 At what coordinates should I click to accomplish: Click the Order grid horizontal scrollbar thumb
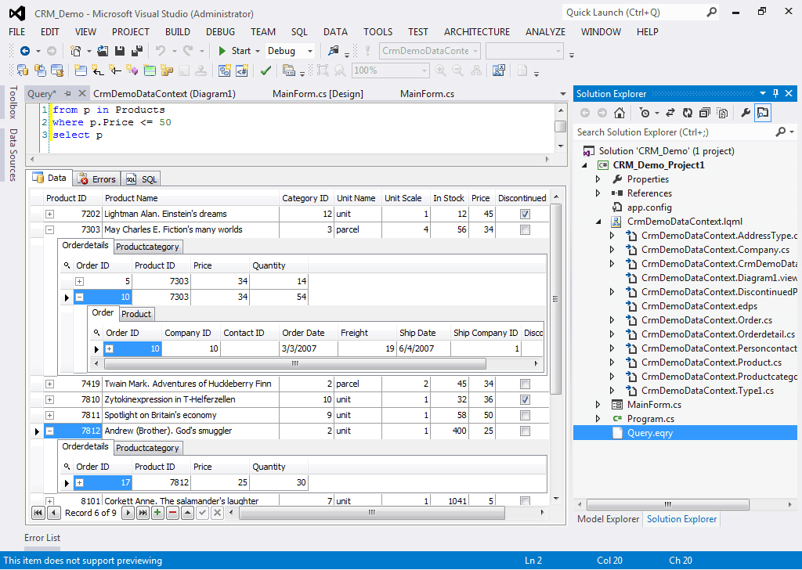click(294, 363)
